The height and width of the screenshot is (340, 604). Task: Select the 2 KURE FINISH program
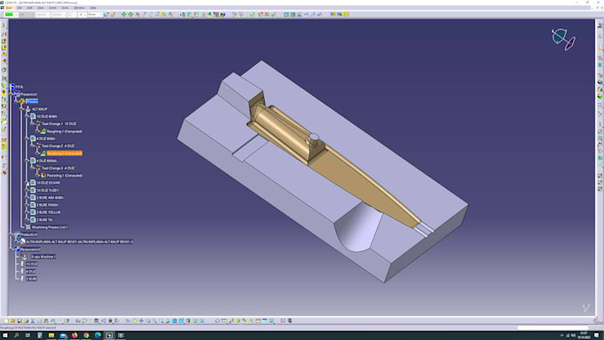pyautogui.click(x=47, y=205)
